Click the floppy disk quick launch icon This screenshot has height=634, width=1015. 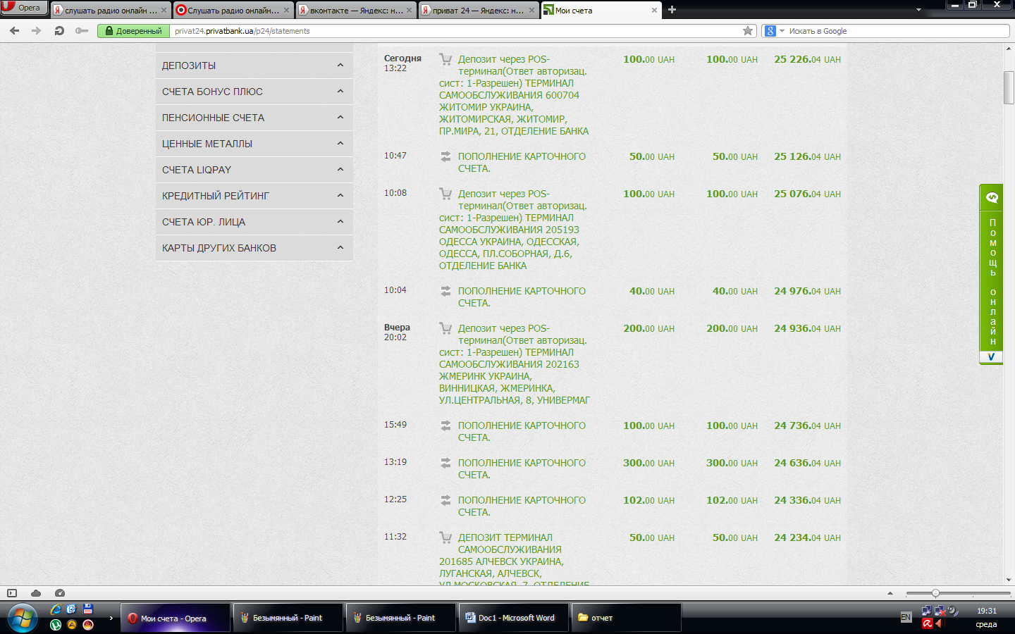88,609
